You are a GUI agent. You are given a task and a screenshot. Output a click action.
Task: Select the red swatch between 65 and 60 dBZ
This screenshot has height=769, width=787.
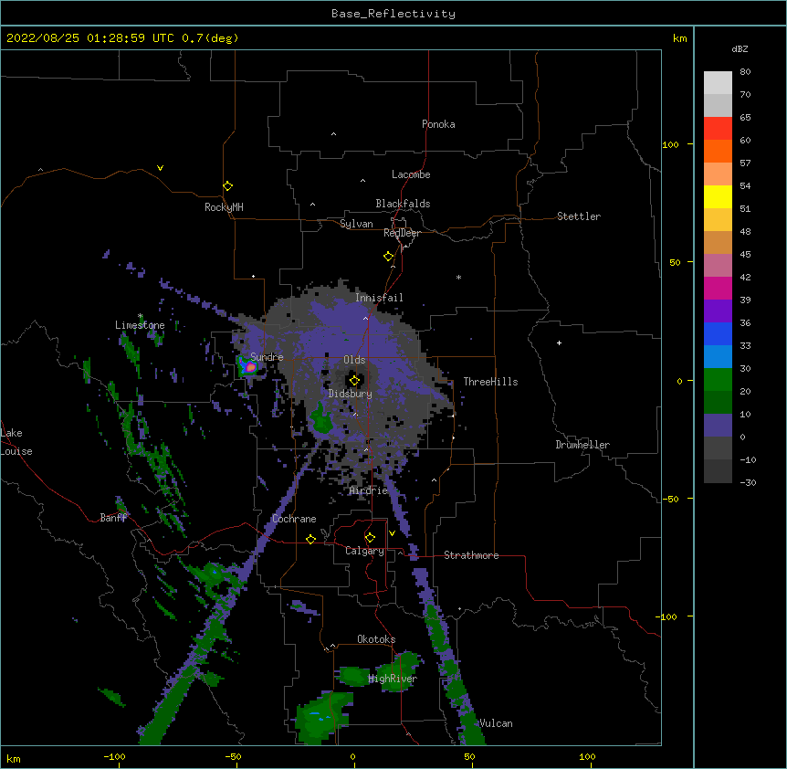tap(718, 129)
